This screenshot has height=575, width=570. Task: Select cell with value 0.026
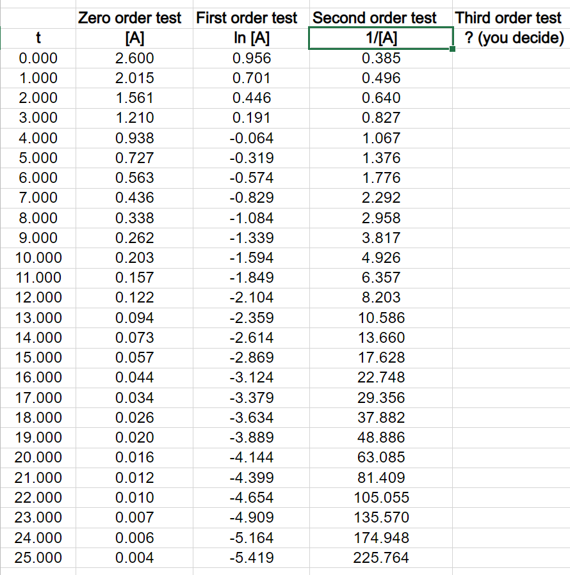[x=134, y=418]
